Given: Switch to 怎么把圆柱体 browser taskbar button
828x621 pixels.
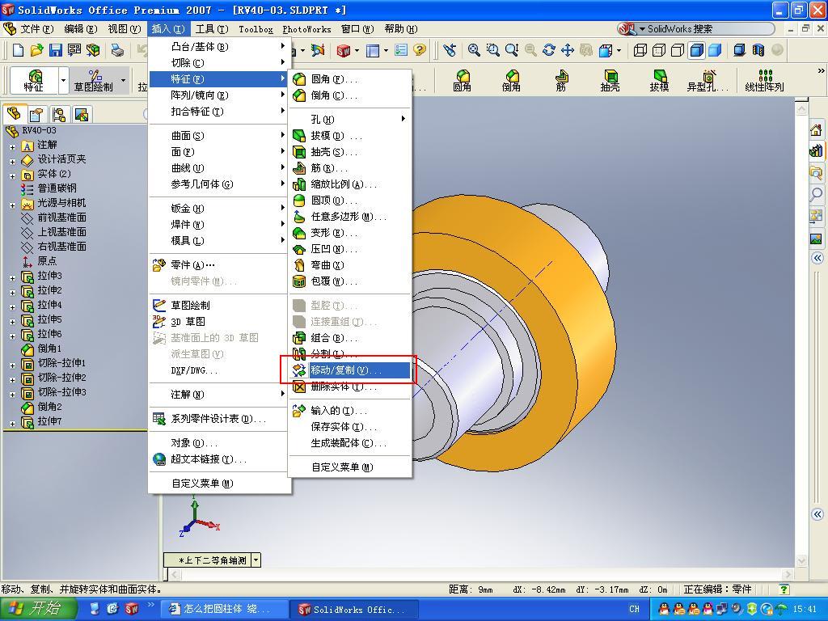Looking at the screenshot, I should (x=225, y=610).
